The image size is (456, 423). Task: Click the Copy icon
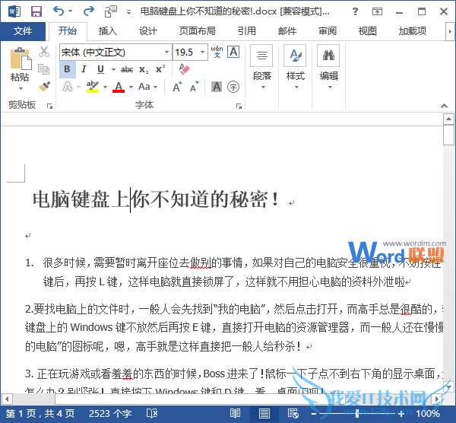point(44,69)
